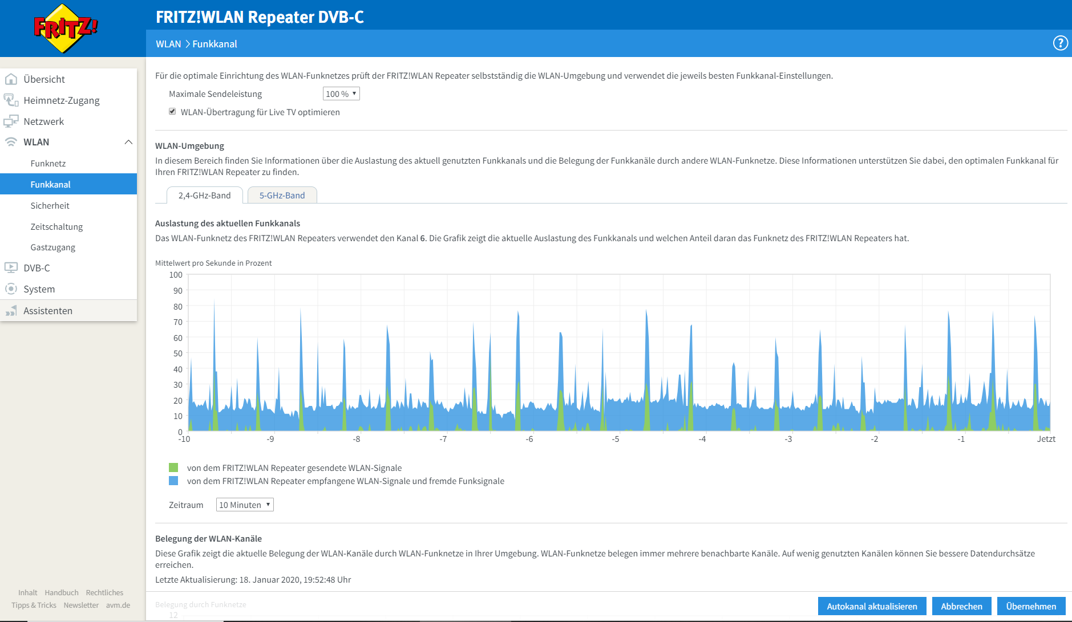Click the FRITZ! logo
The width and height of the screenshot is (1072, 622).
66,28
